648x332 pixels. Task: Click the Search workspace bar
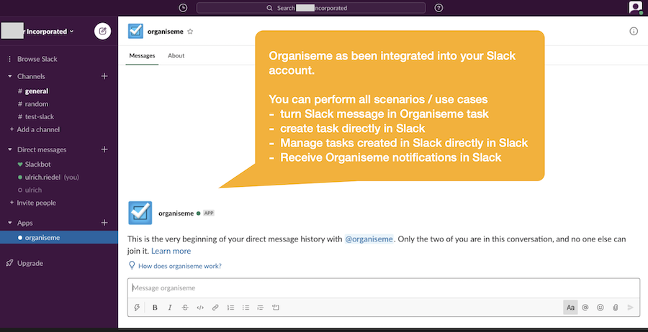[311, 8]
